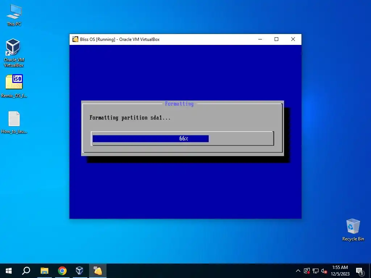
Task: Click the 'Formatting' dialog title
Action: coord(179,104)
